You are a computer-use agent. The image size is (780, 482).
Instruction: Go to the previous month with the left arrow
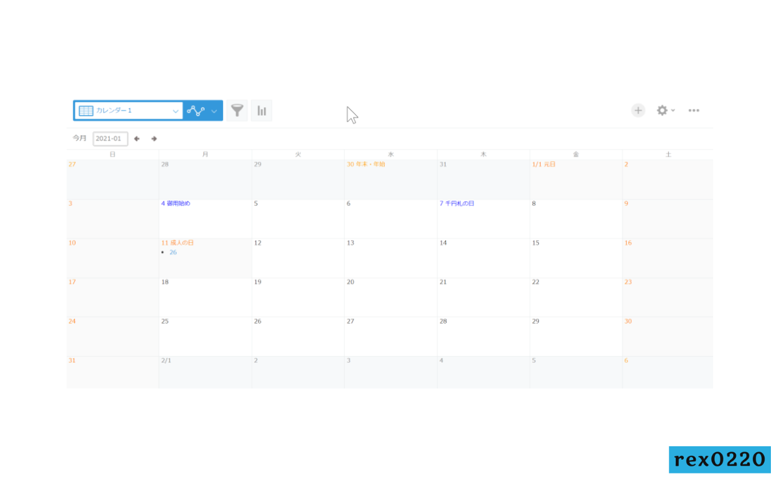coord(136,138)
